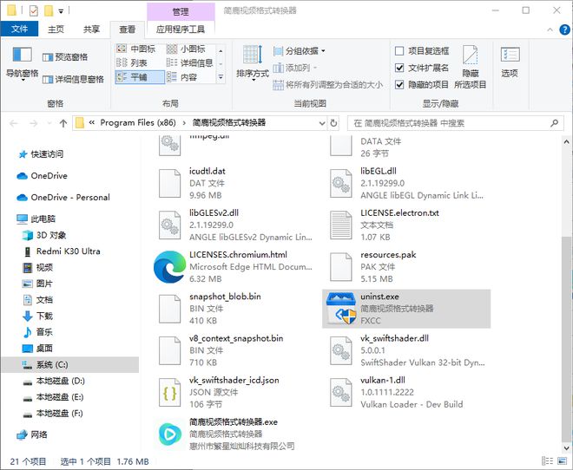Go up one folder level arrow
Viewport: 573px width, 470px height.
pyautogui.click(x=63, y=123)
